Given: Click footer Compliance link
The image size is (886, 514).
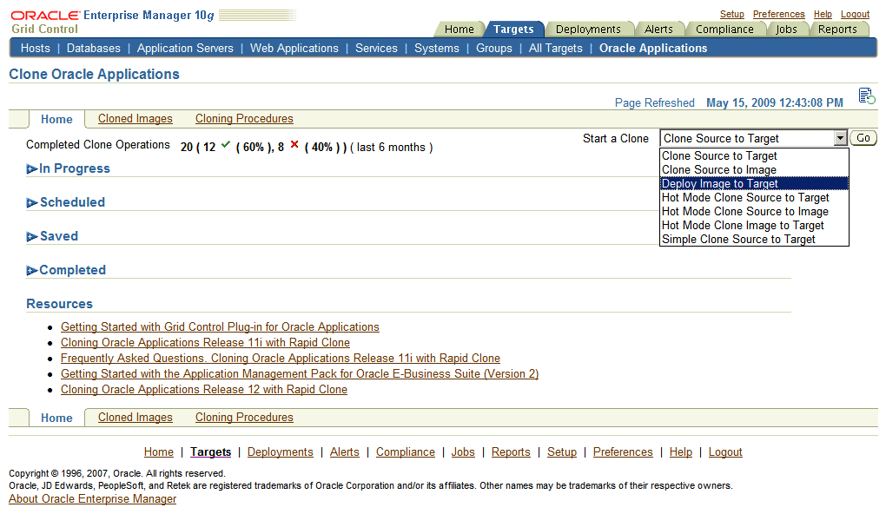Looking at the screenshot, I should coord(406,451).
